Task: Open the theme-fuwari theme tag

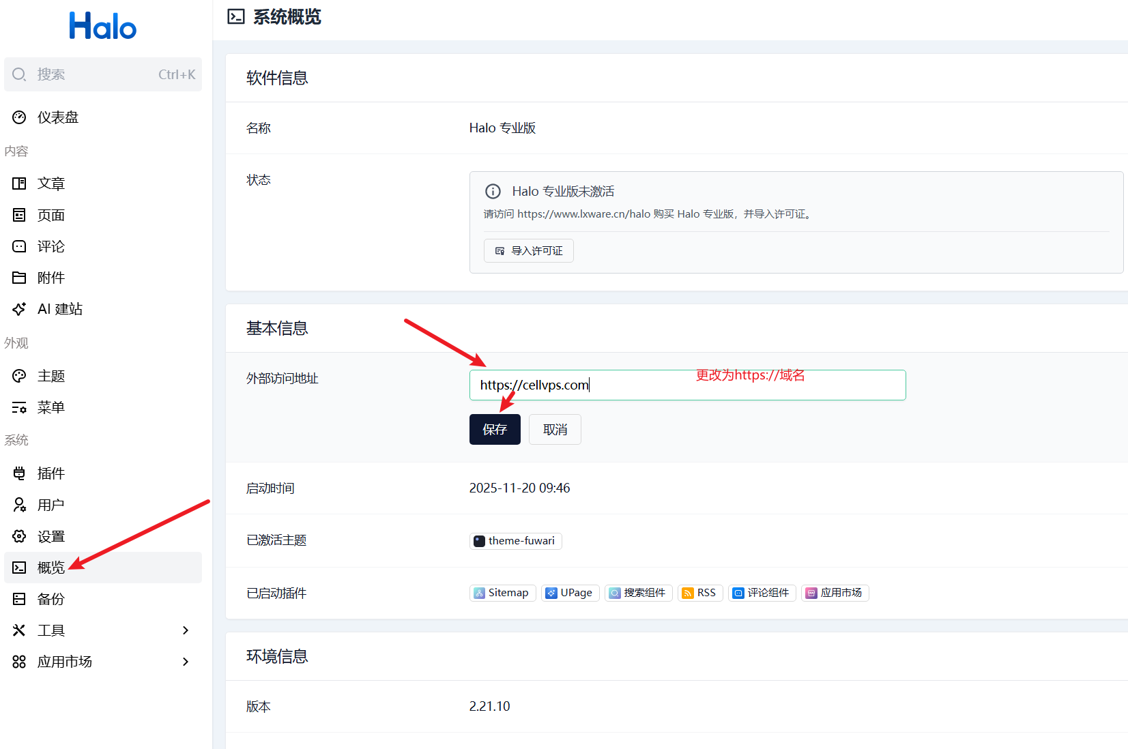Action: tap(515, 541)
